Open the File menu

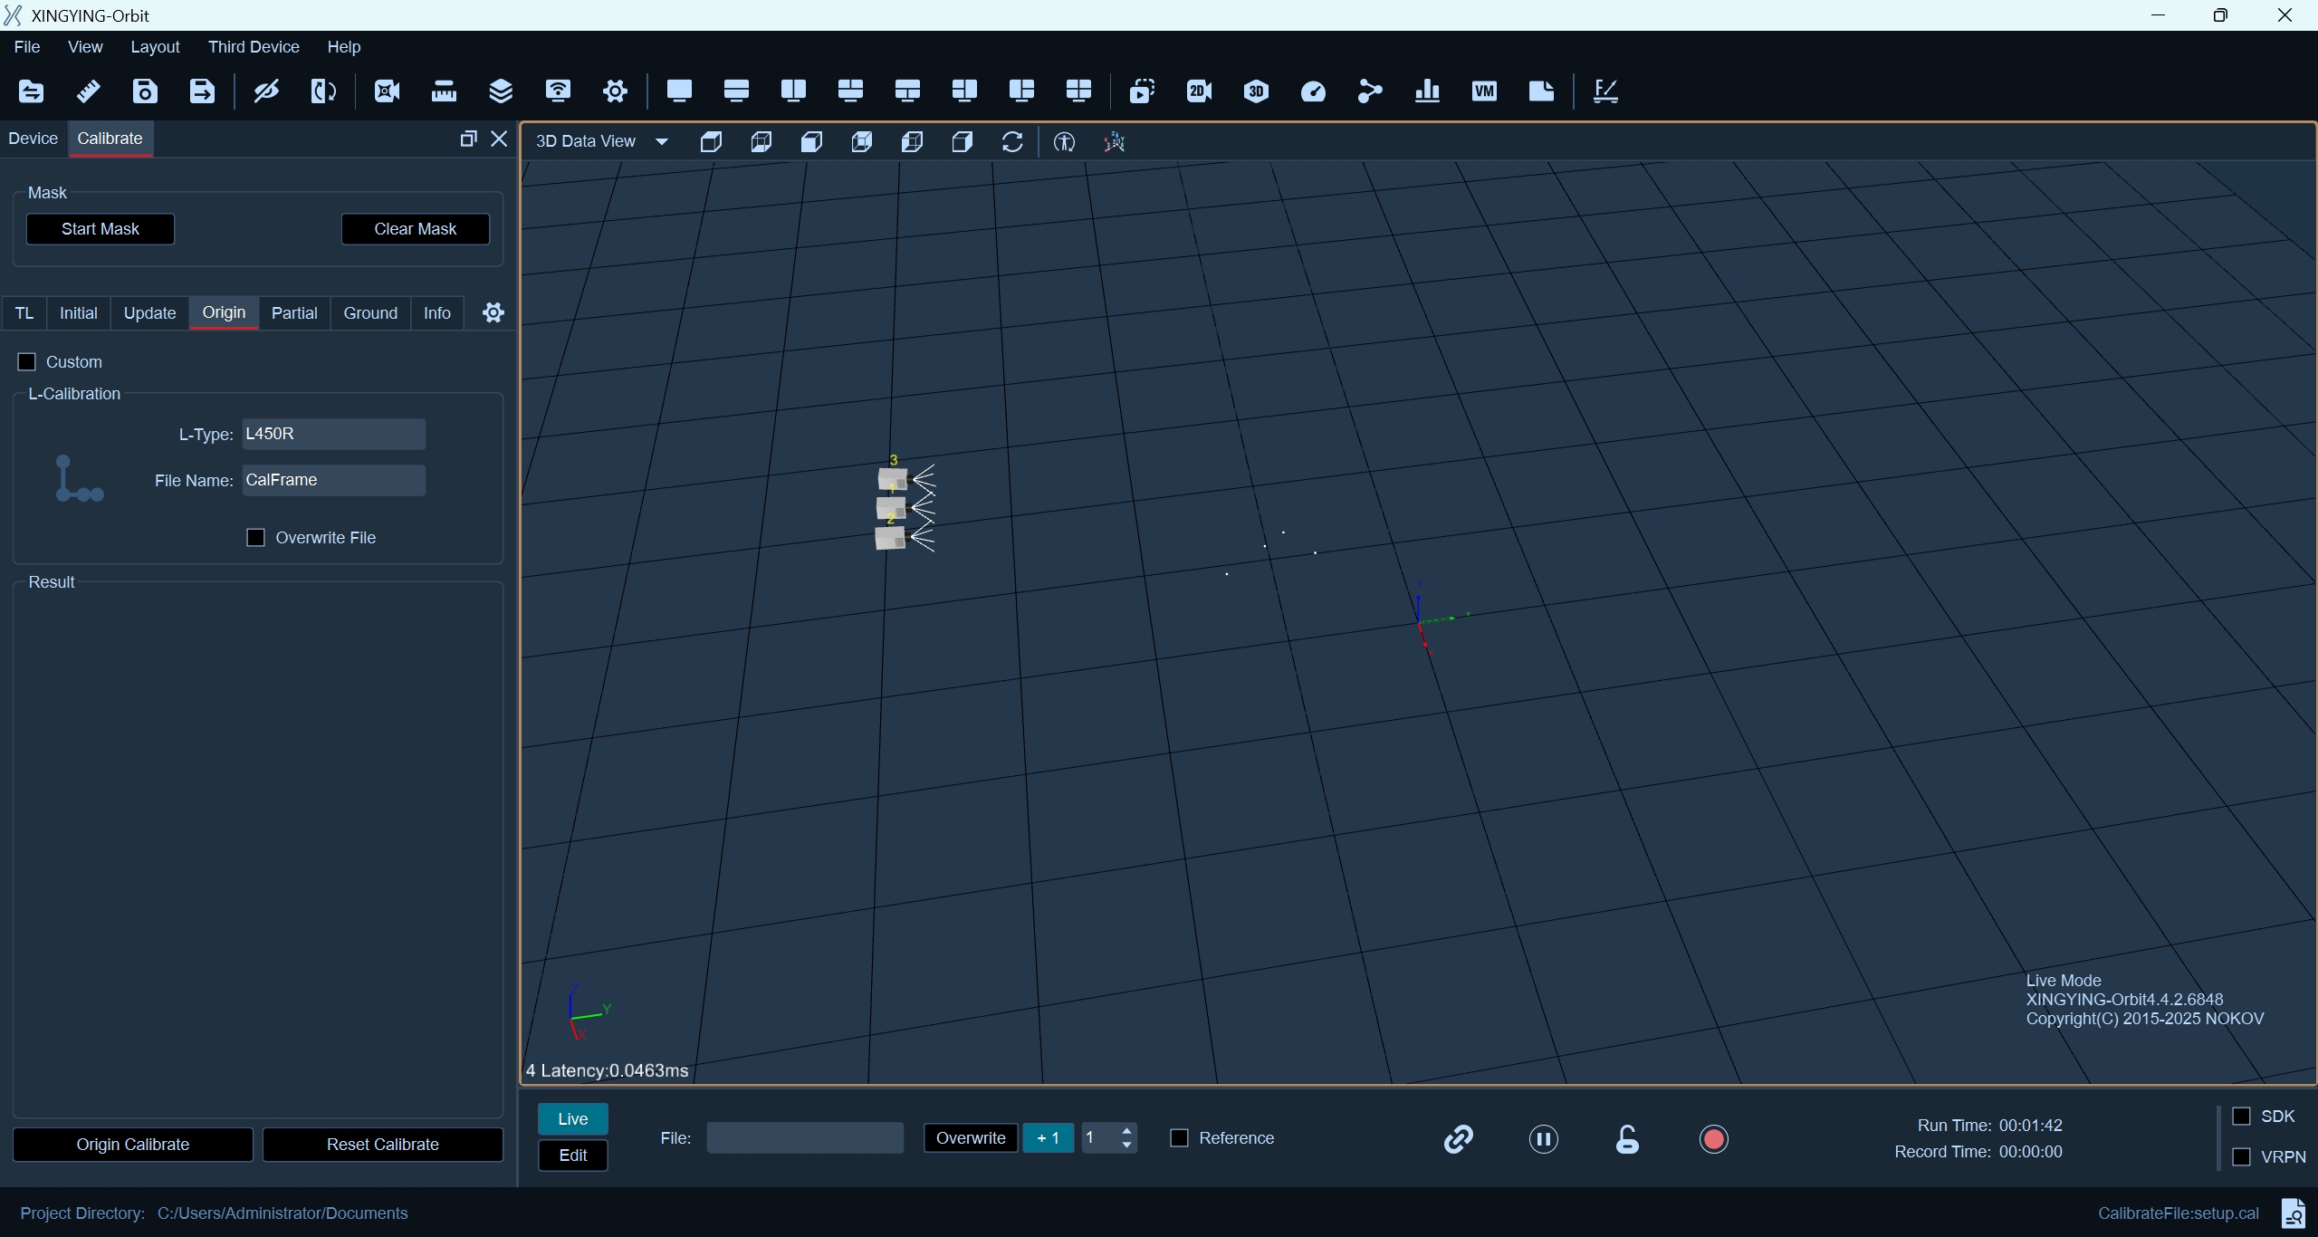pyautogui.click(x=27, y=47)
